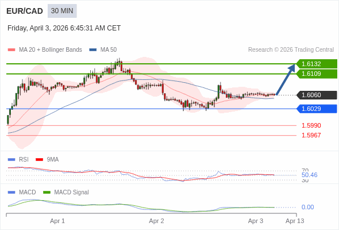339x230 pixels.
Task: Click the MA 20 + Bollinger Bands legend swatch
Action: (11, 50)
